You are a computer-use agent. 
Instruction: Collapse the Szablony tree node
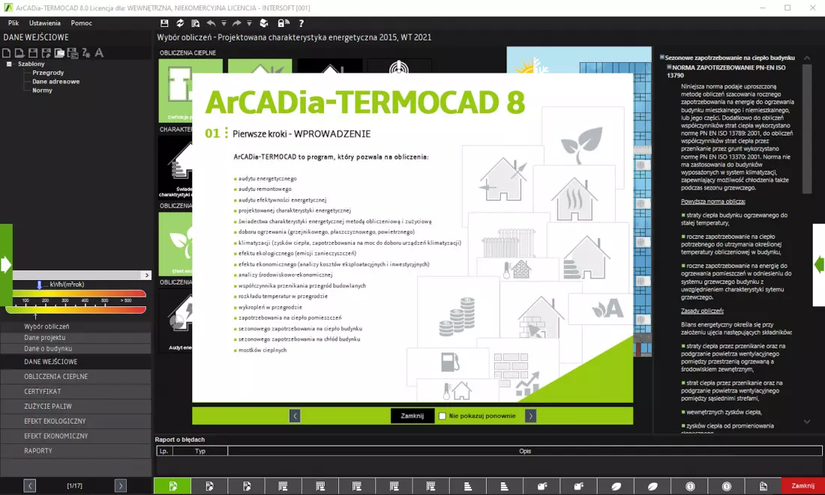tap(9, 64)
